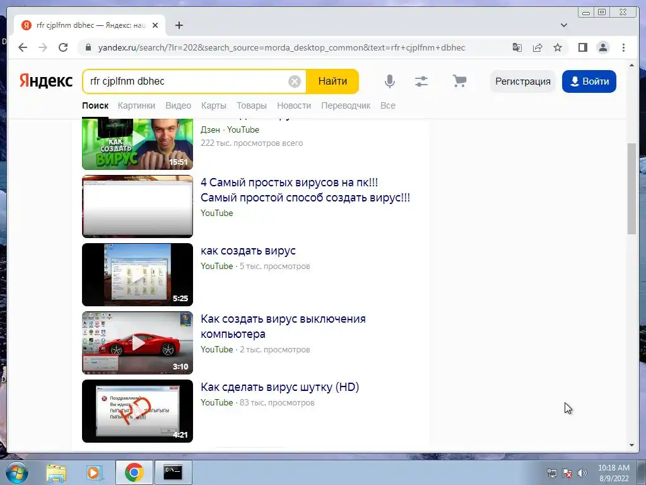This screenshot has height=485, width=646.
Task: Open the command prompt taskbar button
Action: click(x=173, y=472)
